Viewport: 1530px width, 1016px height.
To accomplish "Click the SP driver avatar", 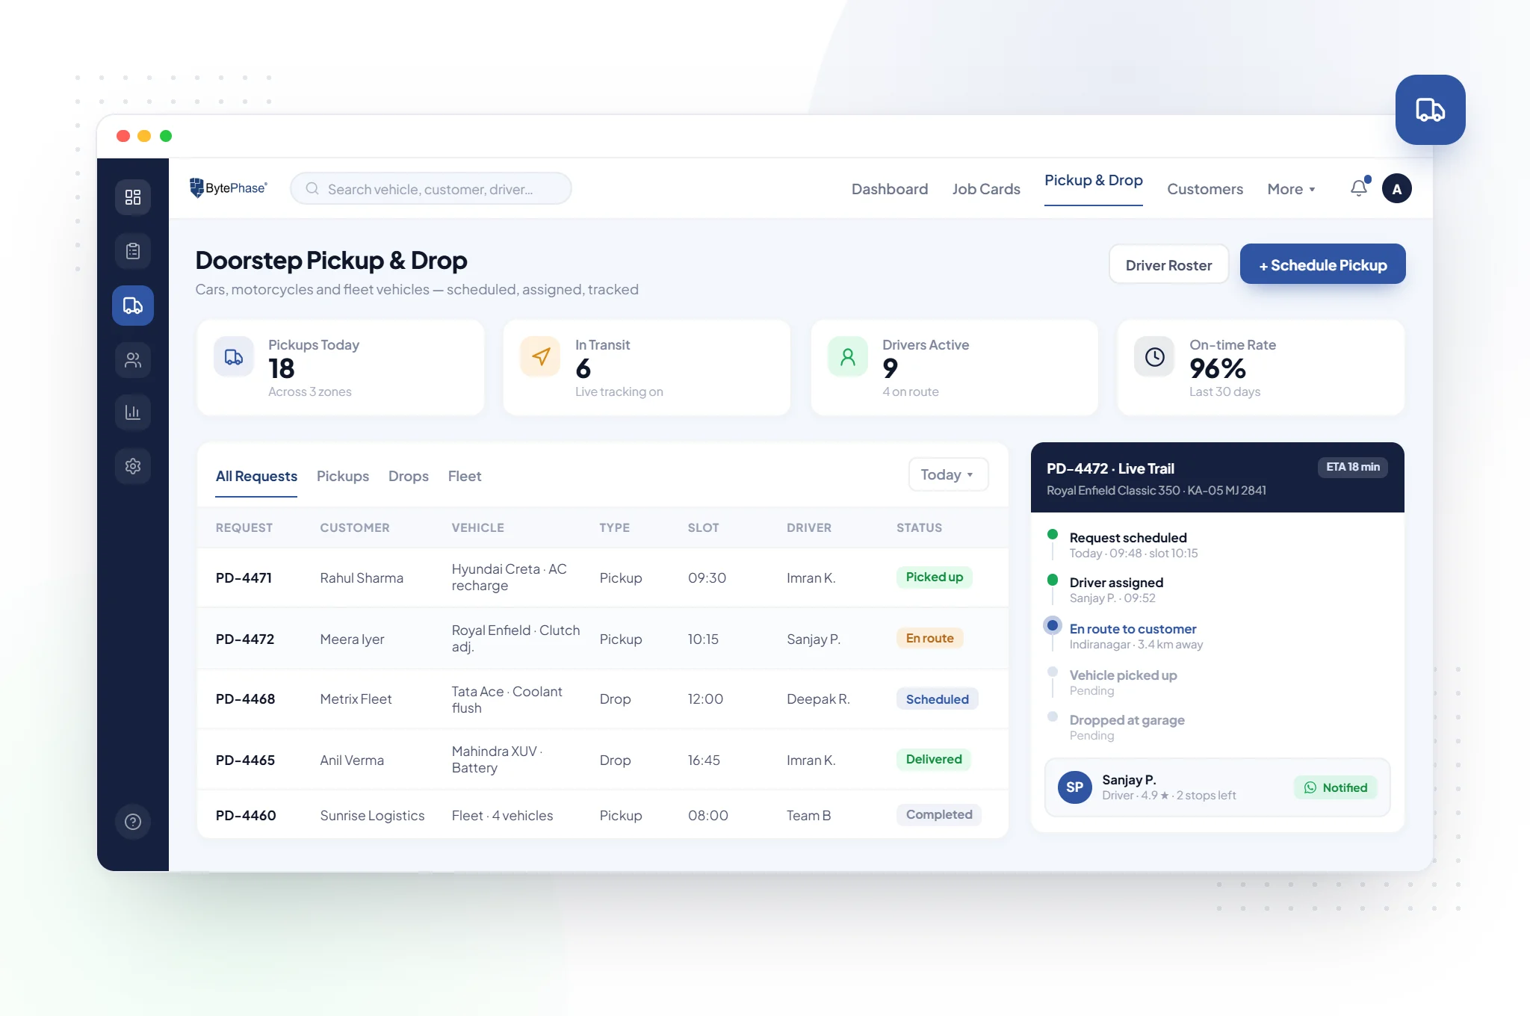I will tap(1075, 787).
